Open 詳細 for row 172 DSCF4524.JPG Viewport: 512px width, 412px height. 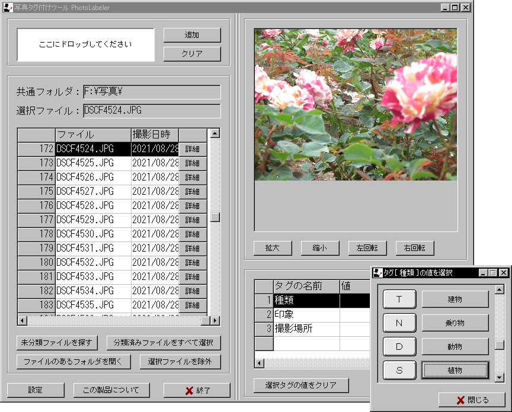point(193,149)
